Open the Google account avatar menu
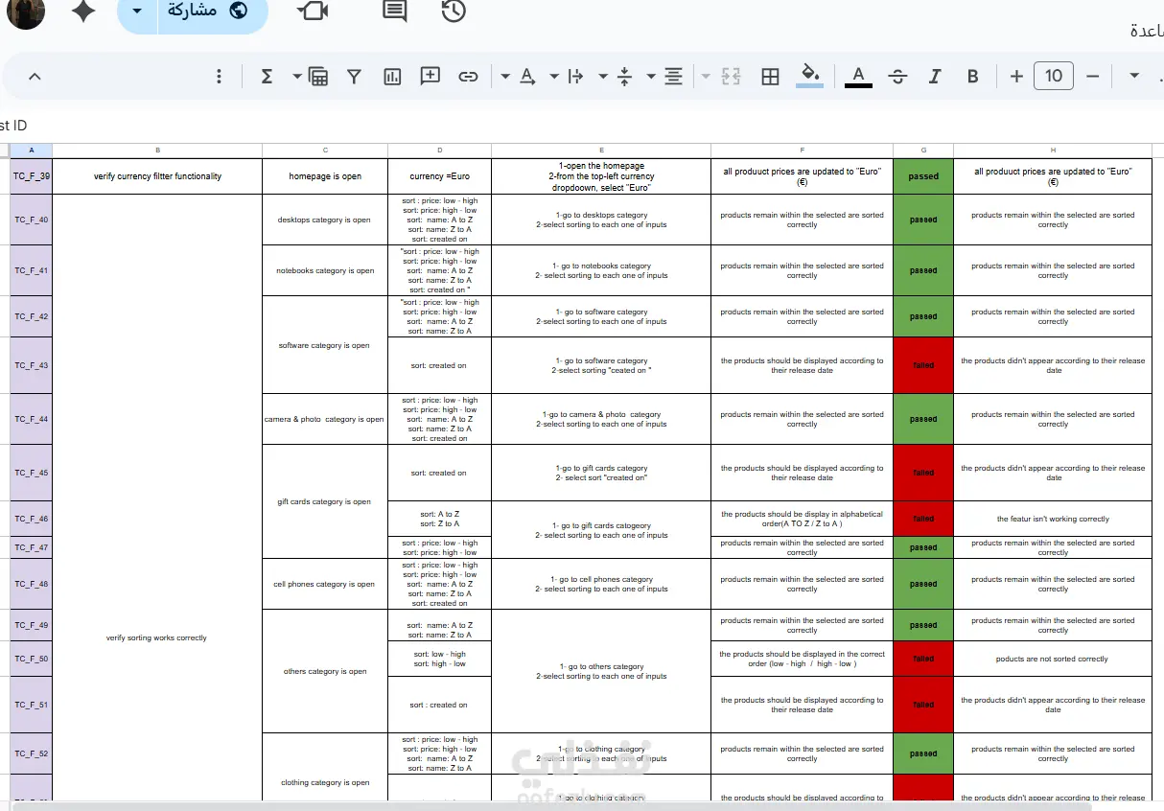This screenshot has width=1164, height=811. point(26,11)
